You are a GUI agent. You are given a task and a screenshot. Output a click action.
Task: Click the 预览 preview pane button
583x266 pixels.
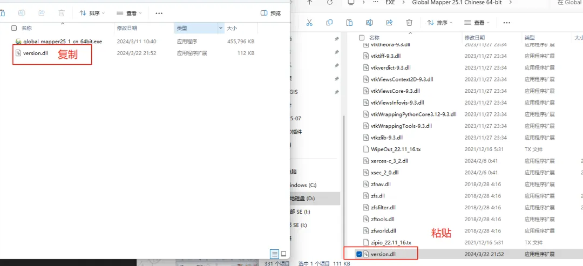(x=270, y=13)
